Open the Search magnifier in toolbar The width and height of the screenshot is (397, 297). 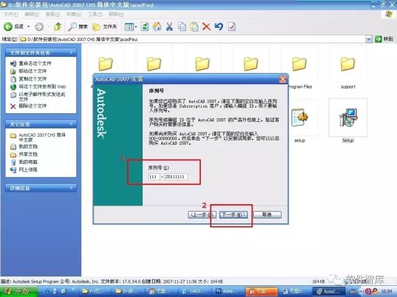click(78, 26)
